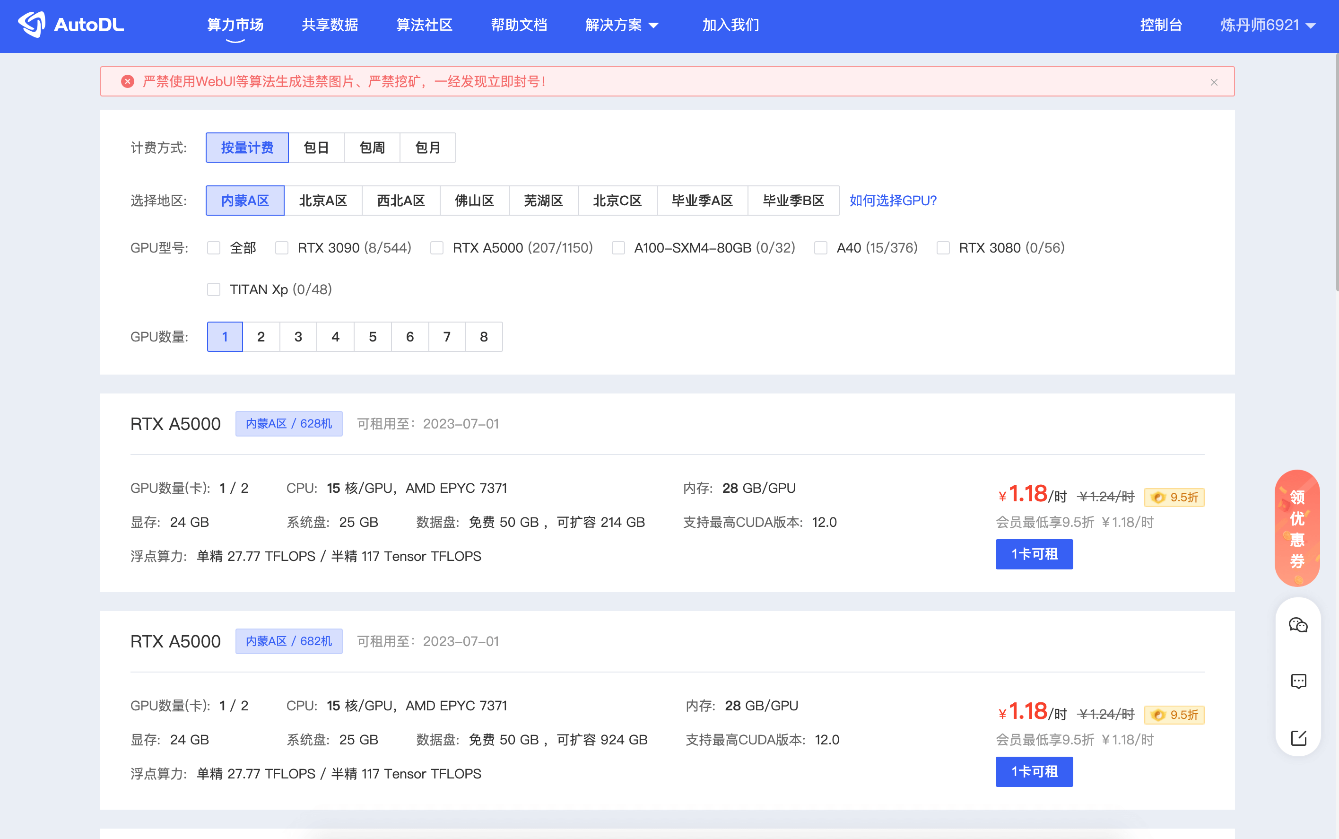This screenshot has width=1339, height=839.
Task: Open the 炼丹师6921 user dropdown
Action: point(1267,25)
